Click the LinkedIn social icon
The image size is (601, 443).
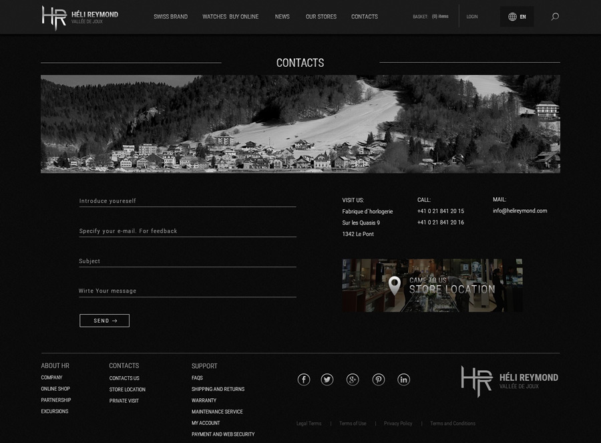[403, 379]
